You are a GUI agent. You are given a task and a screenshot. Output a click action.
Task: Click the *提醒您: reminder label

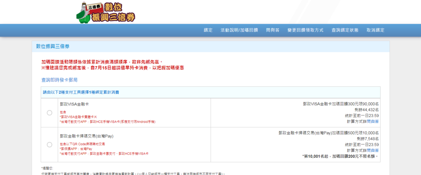pyautogui.click(x=47, y=168)
